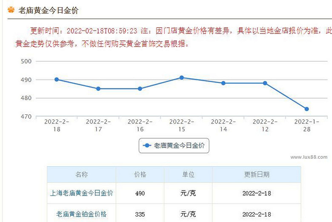Select the 2022-2-17 data point on chart
The image size is (332, 222).
coord(98,89)
